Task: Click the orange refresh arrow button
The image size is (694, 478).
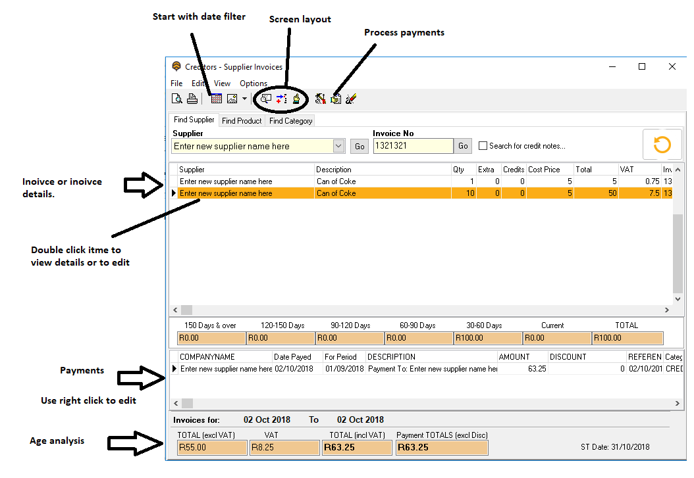Action: [x=662, y=145]
